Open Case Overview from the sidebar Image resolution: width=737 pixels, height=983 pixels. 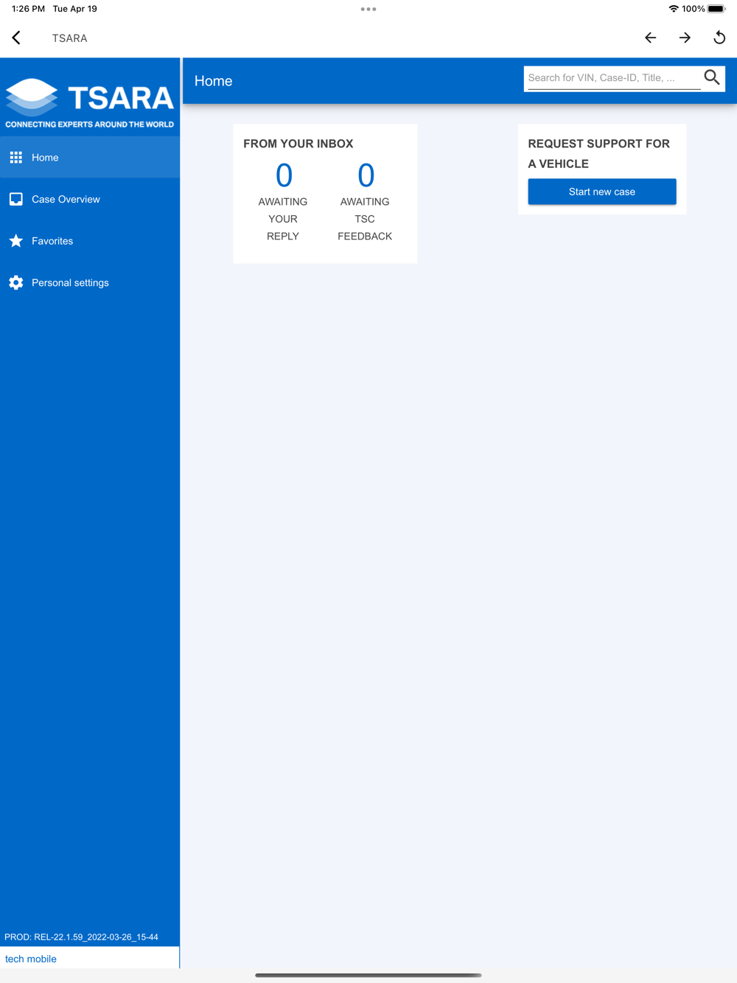(x=90, y=199)
